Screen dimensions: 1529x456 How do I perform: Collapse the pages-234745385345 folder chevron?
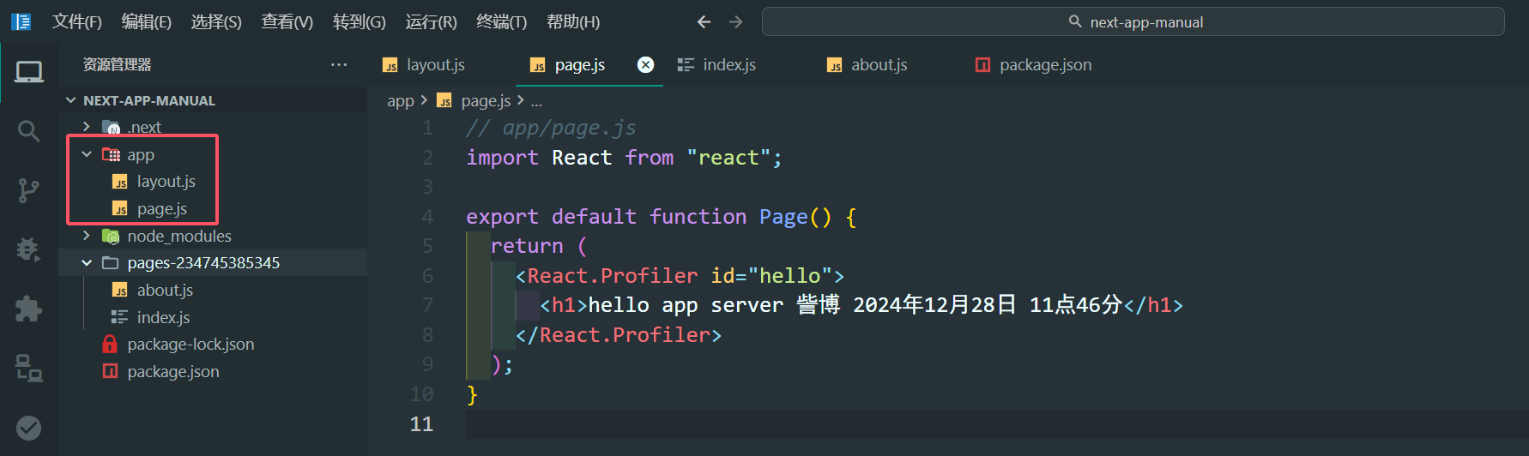coord(86,263)
